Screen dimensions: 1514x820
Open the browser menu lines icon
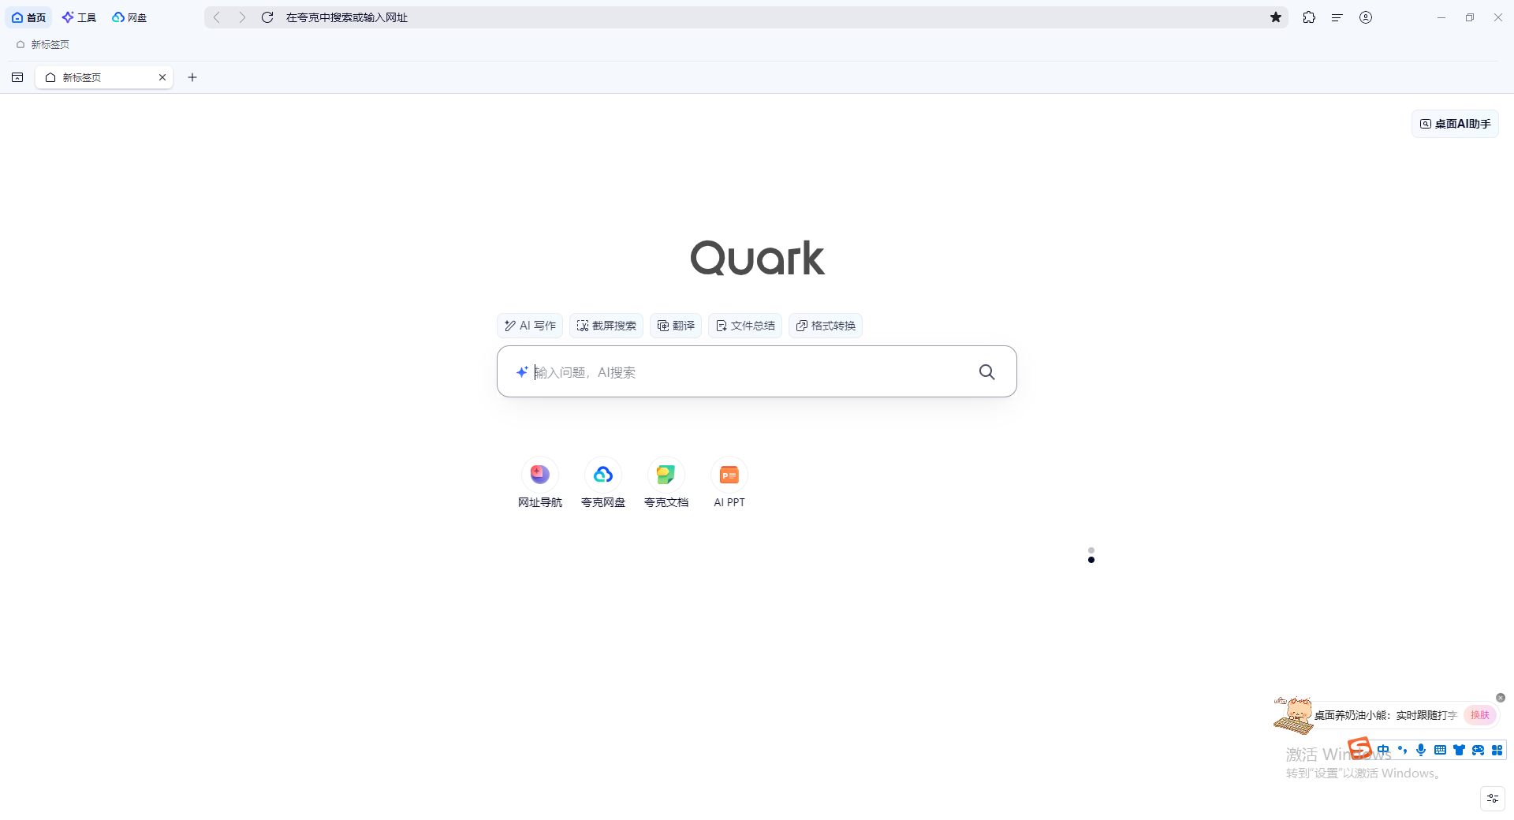[1337, 17]
